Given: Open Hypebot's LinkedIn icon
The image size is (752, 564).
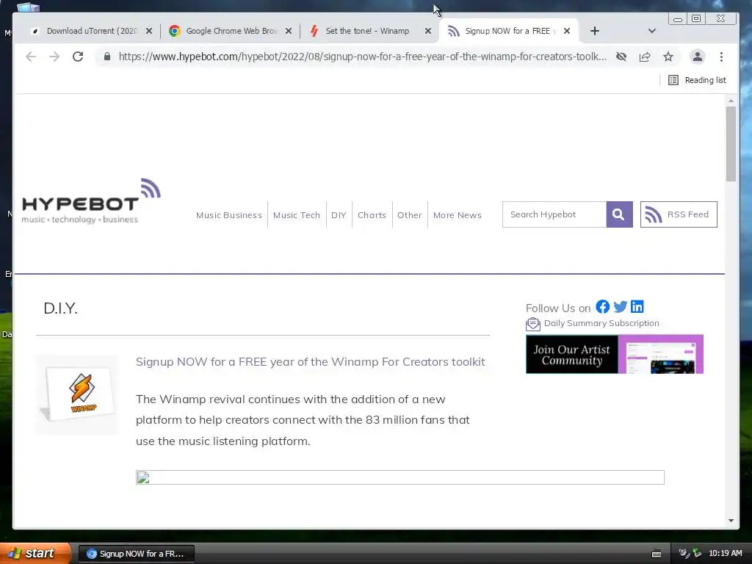Looking at the screenshot, I should point(637,306).
